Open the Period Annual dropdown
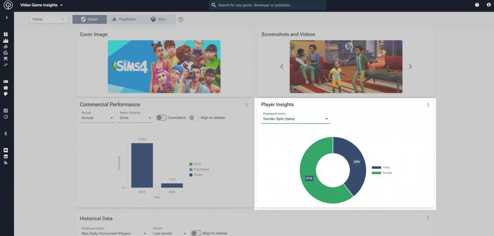 point(97,118)
